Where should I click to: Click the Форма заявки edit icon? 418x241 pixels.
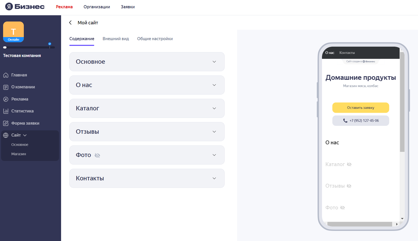click(x=6, y=123)
